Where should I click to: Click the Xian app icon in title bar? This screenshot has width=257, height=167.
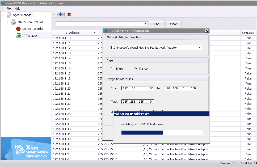3,3
